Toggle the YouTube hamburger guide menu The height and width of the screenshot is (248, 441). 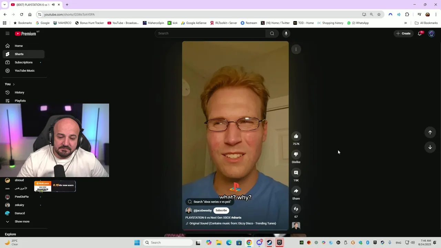[8, 33]
